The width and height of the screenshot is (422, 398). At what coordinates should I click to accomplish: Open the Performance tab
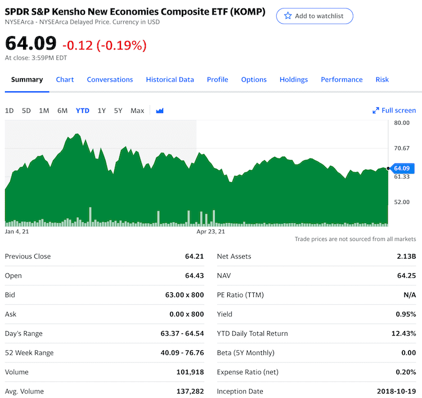click(x=342, y=80)
